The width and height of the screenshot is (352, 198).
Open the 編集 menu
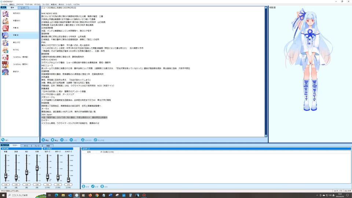[12, 4]
